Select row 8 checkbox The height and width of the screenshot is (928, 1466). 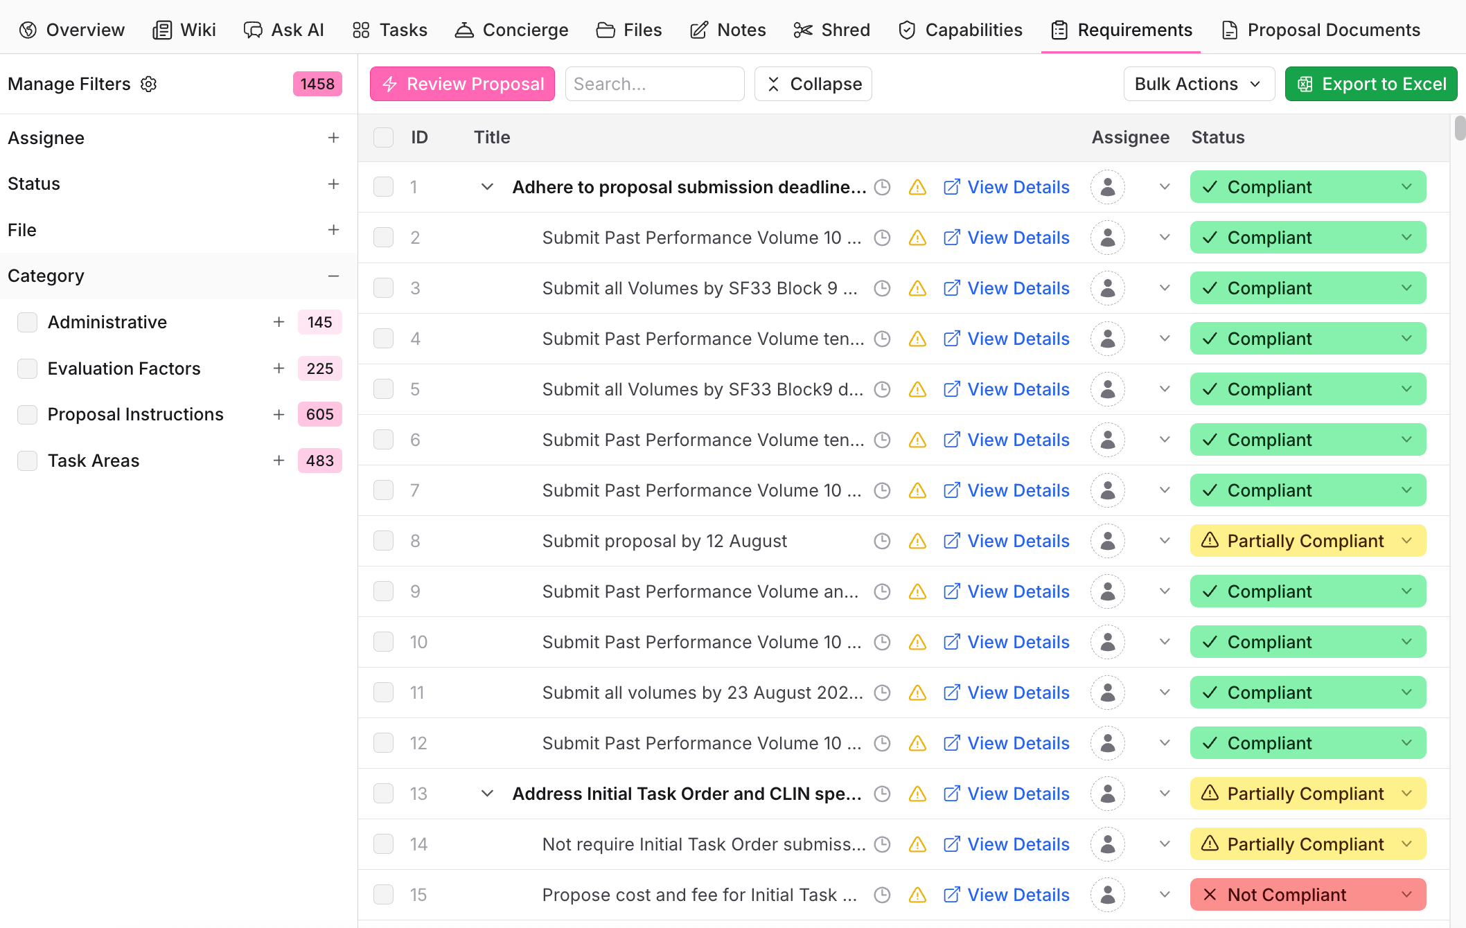click(383, 541)
